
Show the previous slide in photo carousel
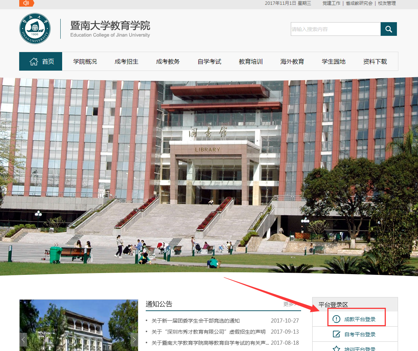pyautogui.click(x=23, y=340)
